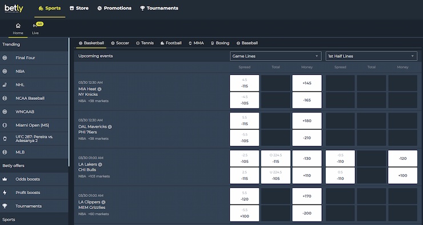The height and width of the screenshot is (225, 423).
Task: Select Bulls 0.5 first half spread
Action: click(340, 175)
